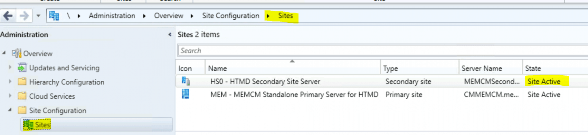Click the console root icon in breadcrumb
Viewport: 588px width, 135px height.
54,16
